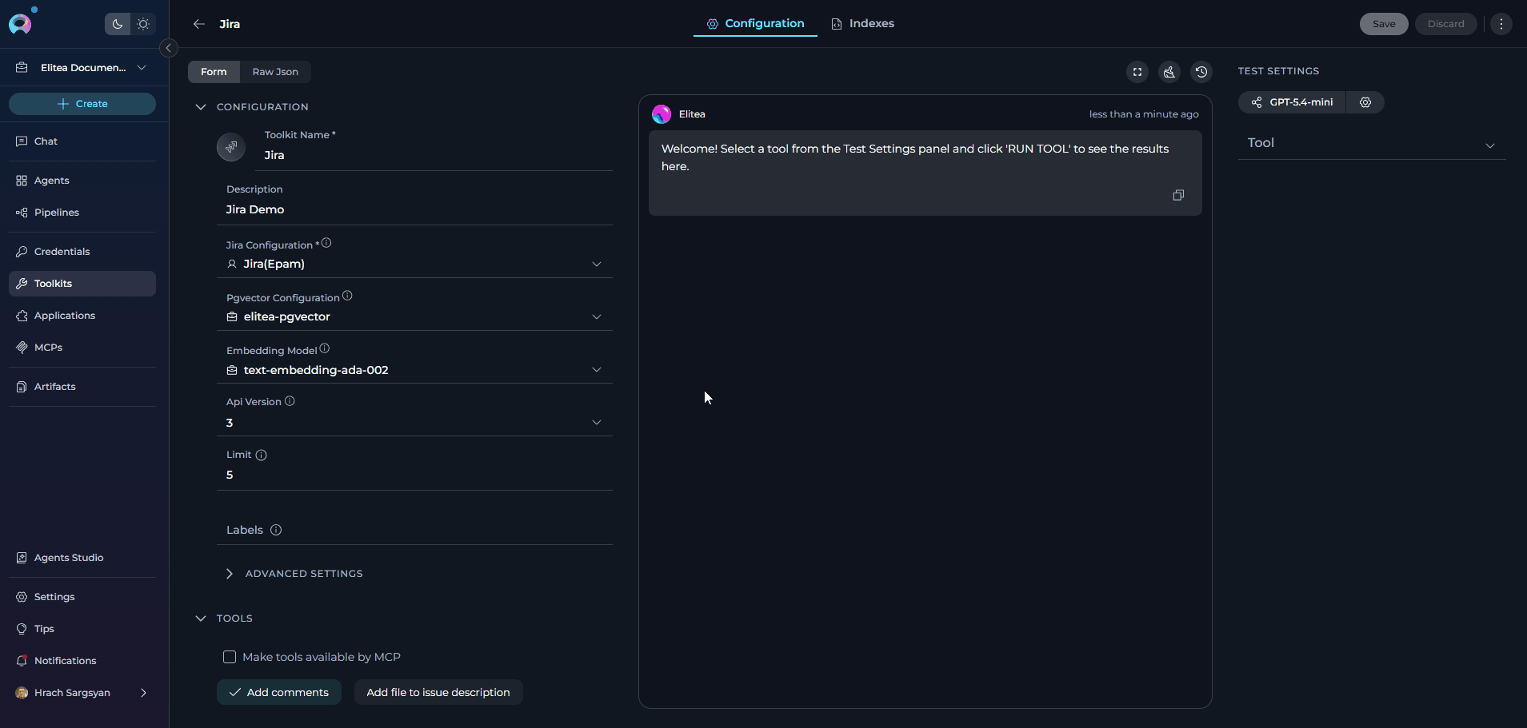The image size is (1527, 728).
Task: Select Toolkits in the sidebar
Action: click(x=82, y=284)
